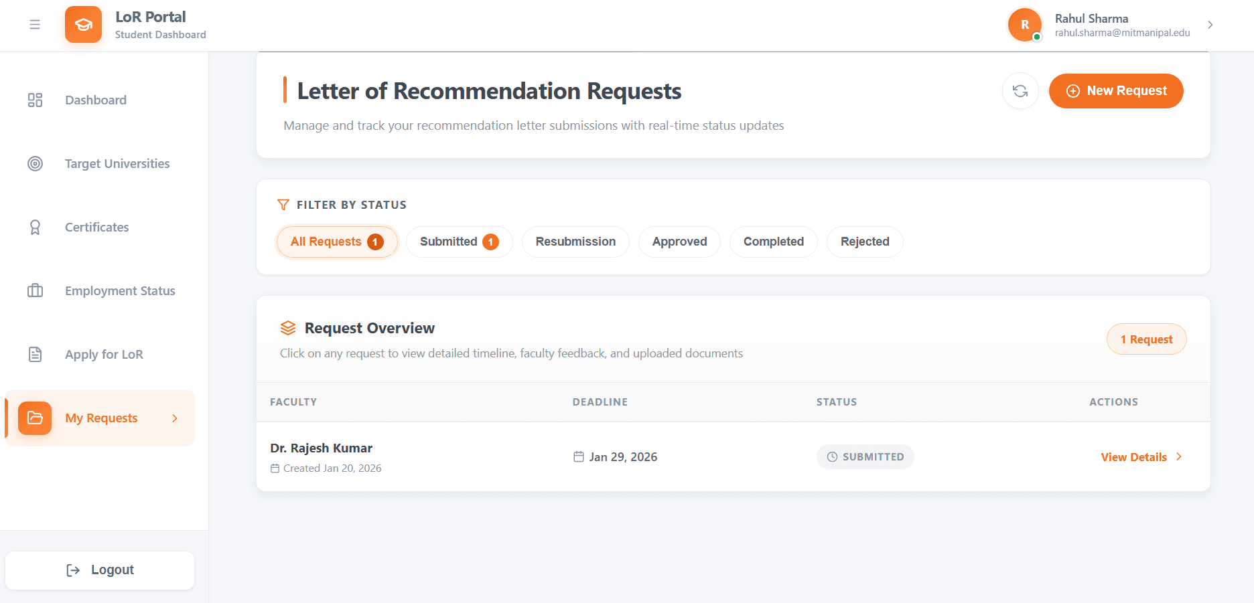Click the Certificates ribbon icon
The width and height of the screenshot is (1254, 603).
pyautogui.click(x=35, y=228)
